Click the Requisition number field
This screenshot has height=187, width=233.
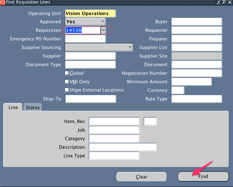tap(83, 30)
